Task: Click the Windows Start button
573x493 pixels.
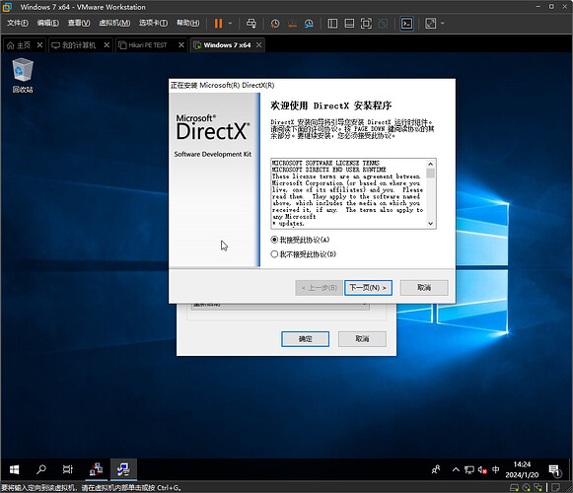Action: click(x=14, y=469)
